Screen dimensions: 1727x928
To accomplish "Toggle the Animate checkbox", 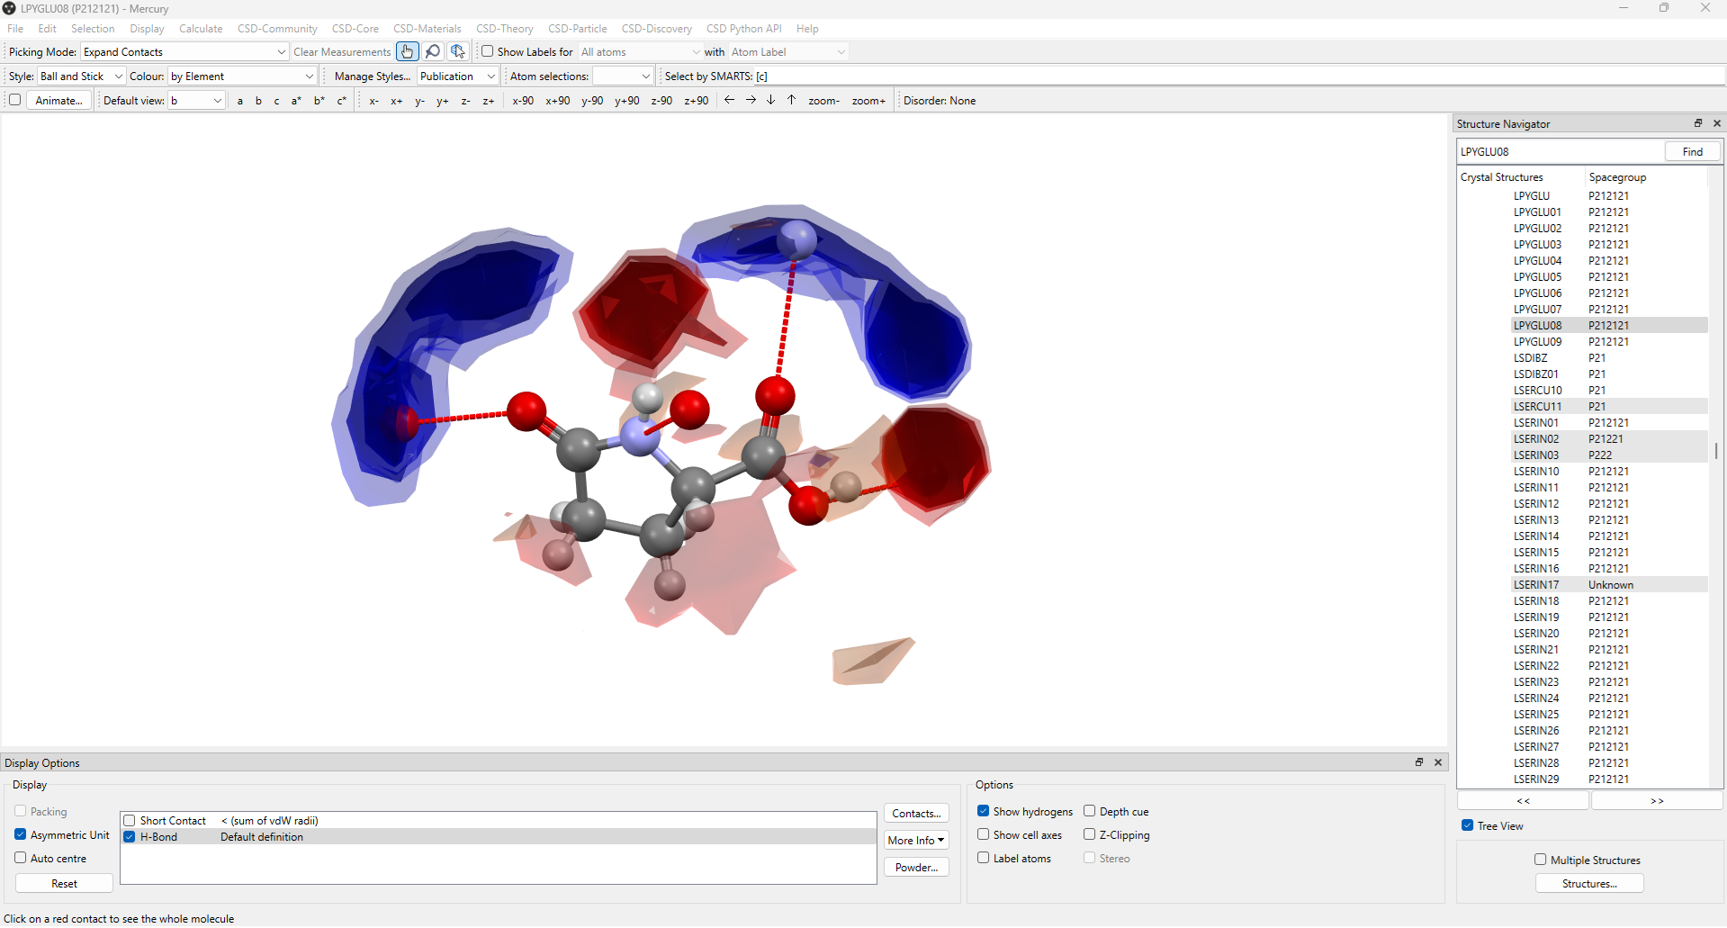I will coord(14,100).
